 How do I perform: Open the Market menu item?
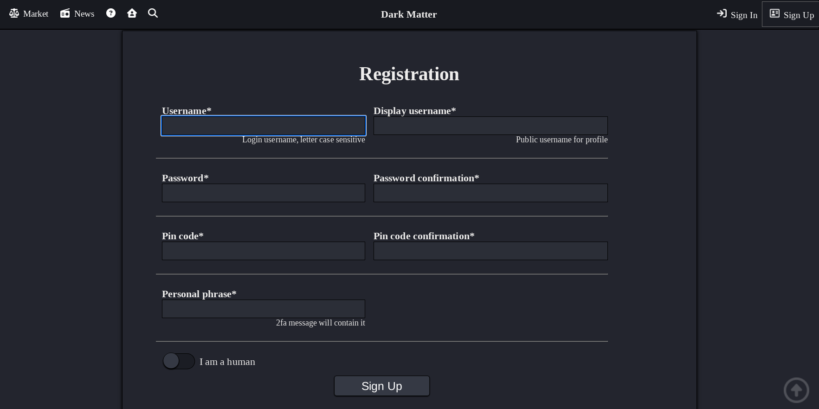point(36,13)
